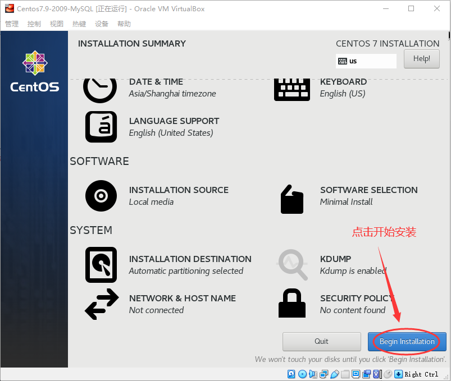The height and width of the screenshot is (381, 451).
Task: Open the 视图 menu
Action: 56,24
